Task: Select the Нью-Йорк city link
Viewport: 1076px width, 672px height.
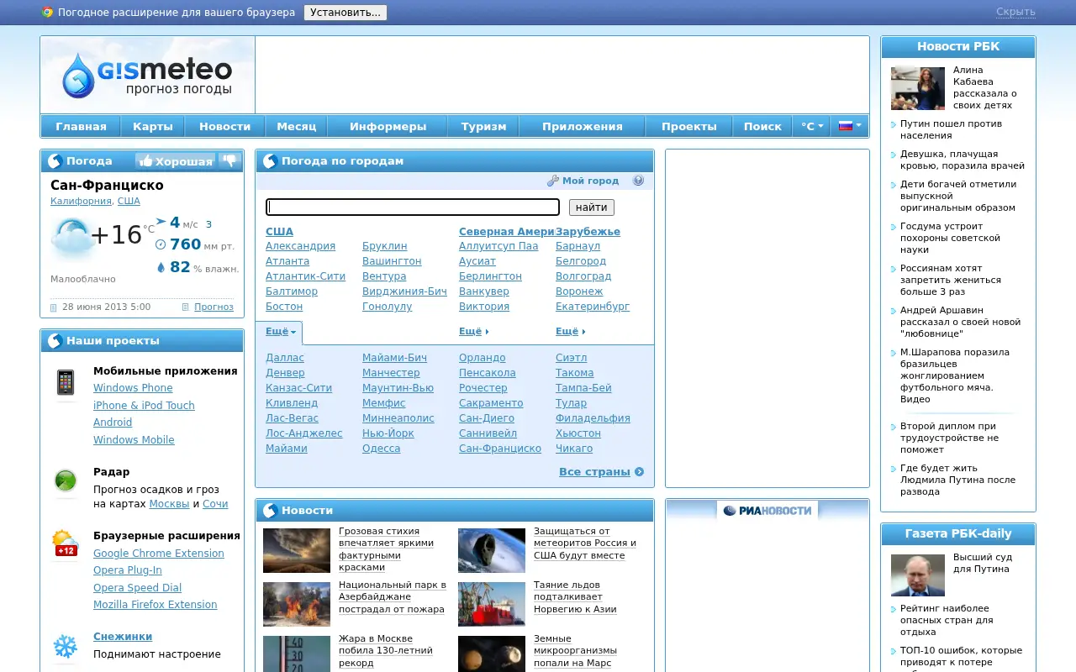Action: pos(390,433)
